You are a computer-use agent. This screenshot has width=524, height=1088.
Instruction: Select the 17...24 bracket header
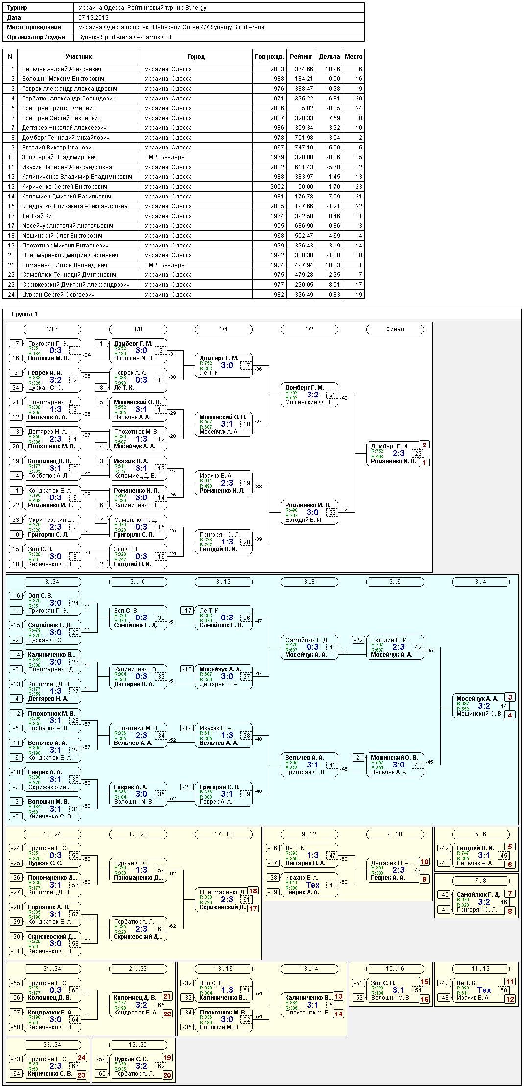coord(52,834)
